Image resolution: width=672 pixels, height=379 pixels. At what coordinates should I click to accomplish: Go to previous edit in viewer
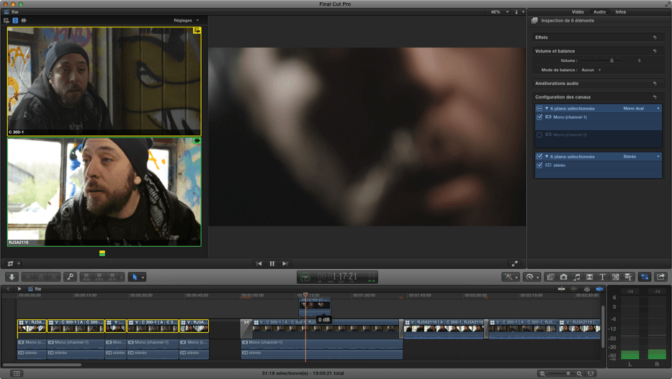259,263
